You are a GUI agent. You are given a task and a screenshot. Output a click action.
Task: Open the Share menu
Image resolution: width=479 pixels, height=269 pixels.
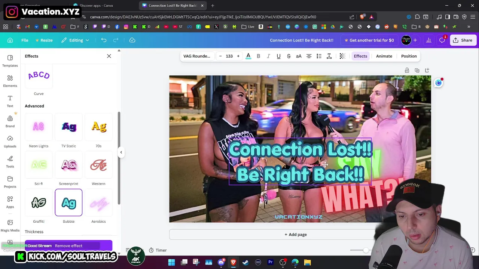463,40
